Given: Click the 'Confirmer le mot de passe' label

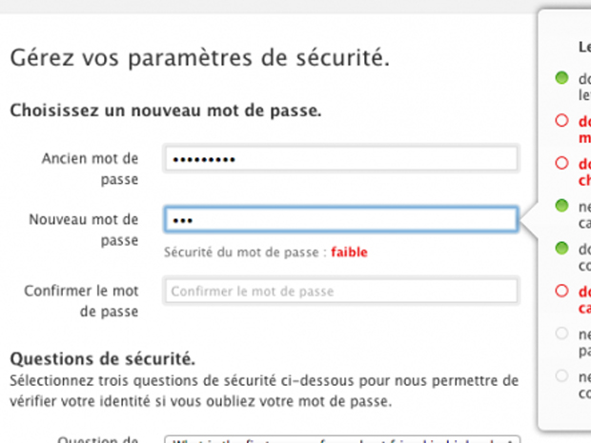Looking at the screenshot, I should pyautogui.click(x=92, y=300).
